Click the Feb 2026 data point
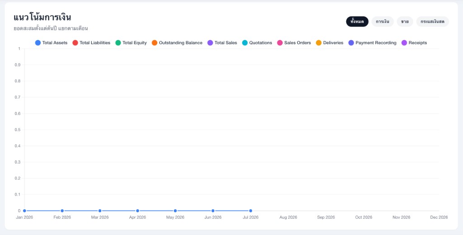463x235 pixels. (x=62, y=211)
